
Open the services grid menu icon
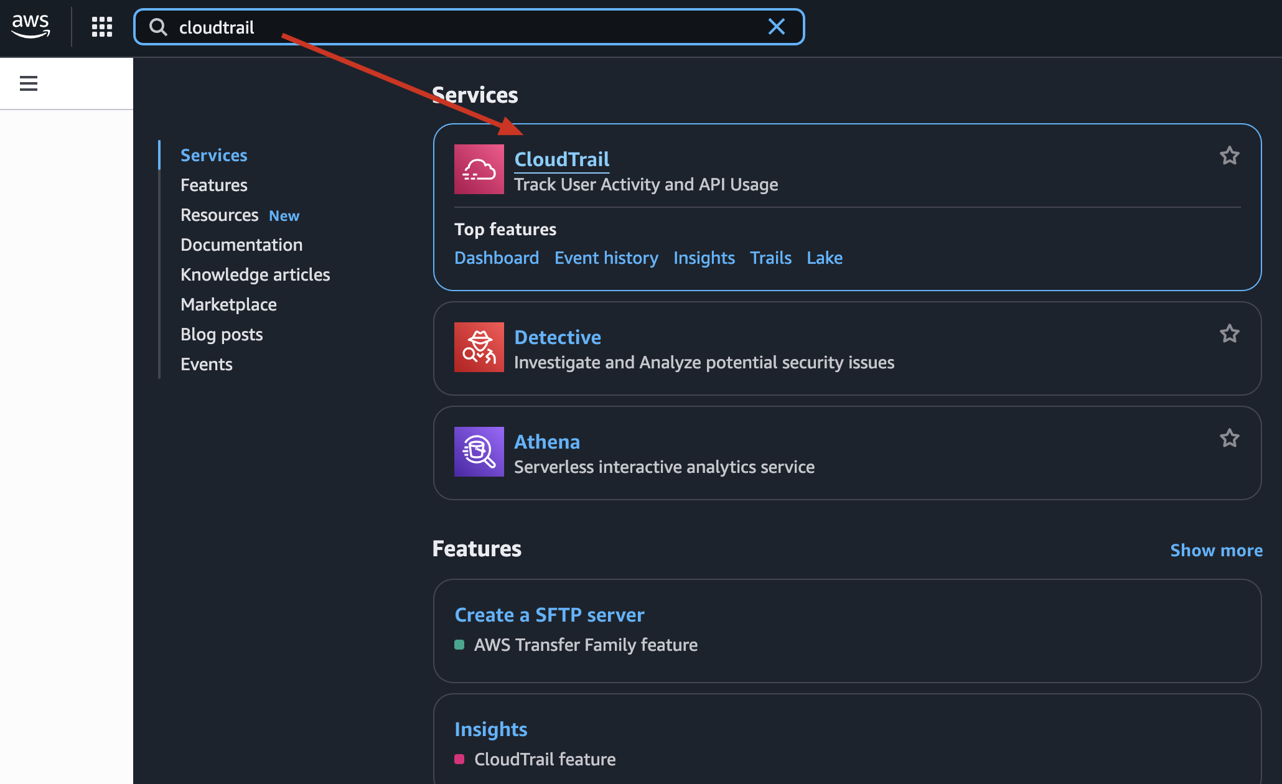click(102, 27)
